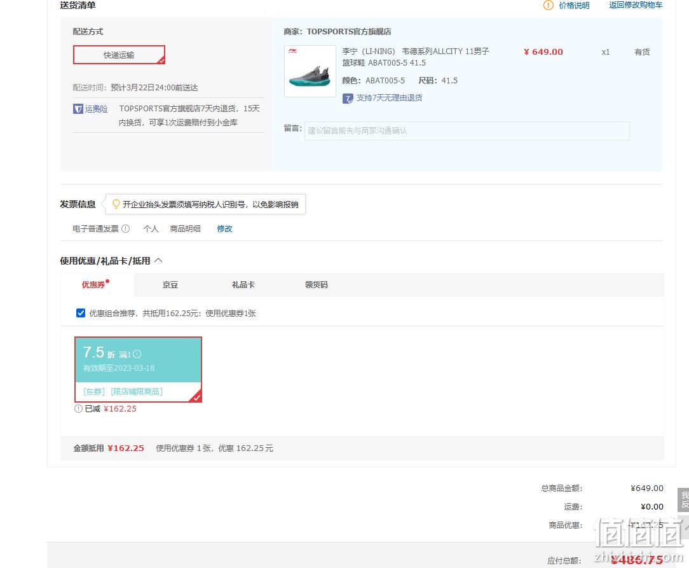This screenshot has width=689, height=568.
Task: Select the 快递运输 delivery option
Action: click(119, 55)
